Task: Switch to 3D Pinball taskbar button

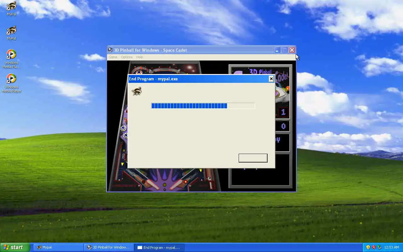Action: point(109,247)
